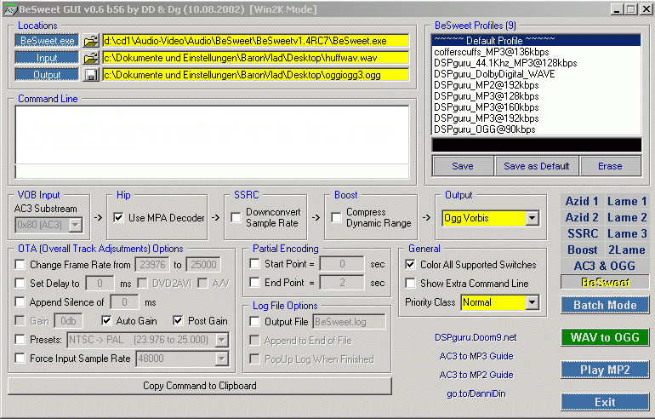Click green WAV to OGG button
This screenshot has width=655, height=419.
[x=605, y=337]
